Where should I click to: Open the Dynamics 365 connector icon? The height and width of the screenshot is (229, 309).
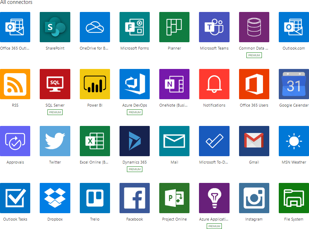(135, 141)
